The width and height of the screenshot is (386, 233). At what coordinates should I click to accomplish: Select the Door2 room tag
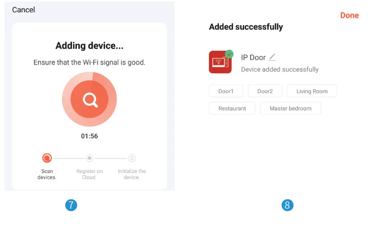265,91
